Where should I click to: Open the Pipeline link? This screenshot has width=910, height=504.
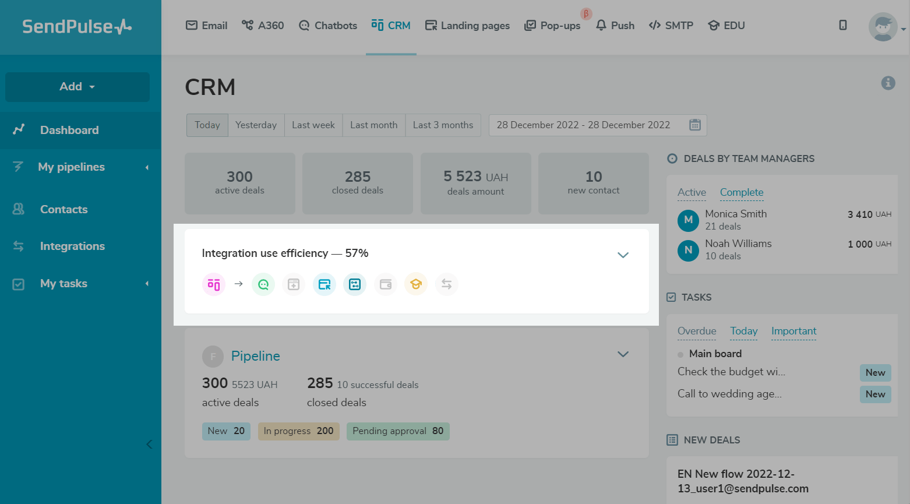tap(256, 356)
